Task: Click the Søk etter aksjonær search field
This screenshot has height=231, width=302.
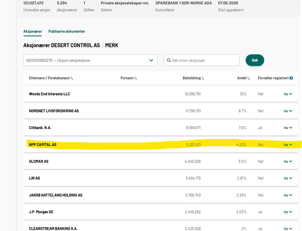Action: click(201, 60)
